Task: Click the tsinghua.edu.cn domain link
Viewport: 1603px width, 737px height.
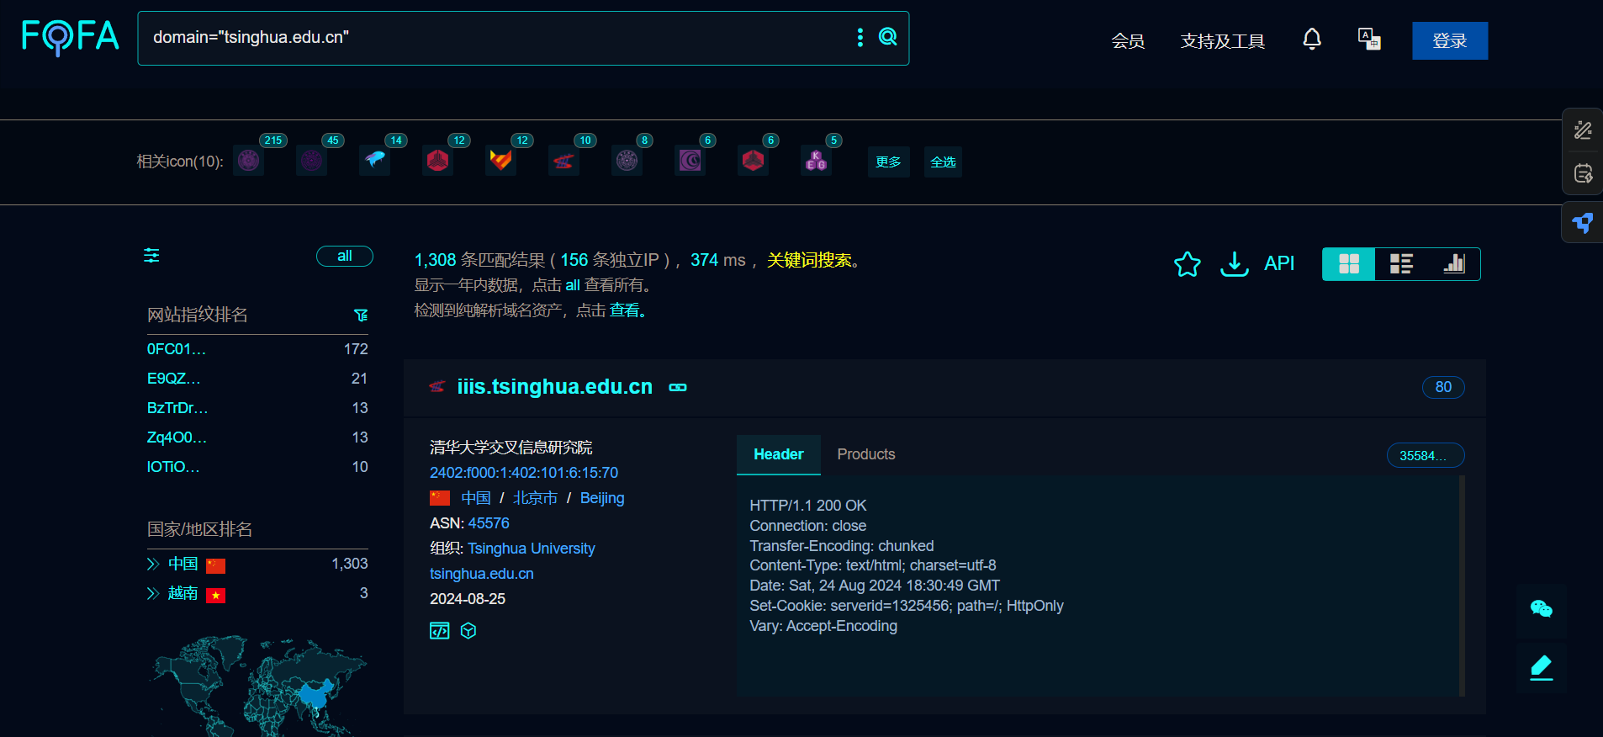Action: pyautogui.click(x=482, y=574)
